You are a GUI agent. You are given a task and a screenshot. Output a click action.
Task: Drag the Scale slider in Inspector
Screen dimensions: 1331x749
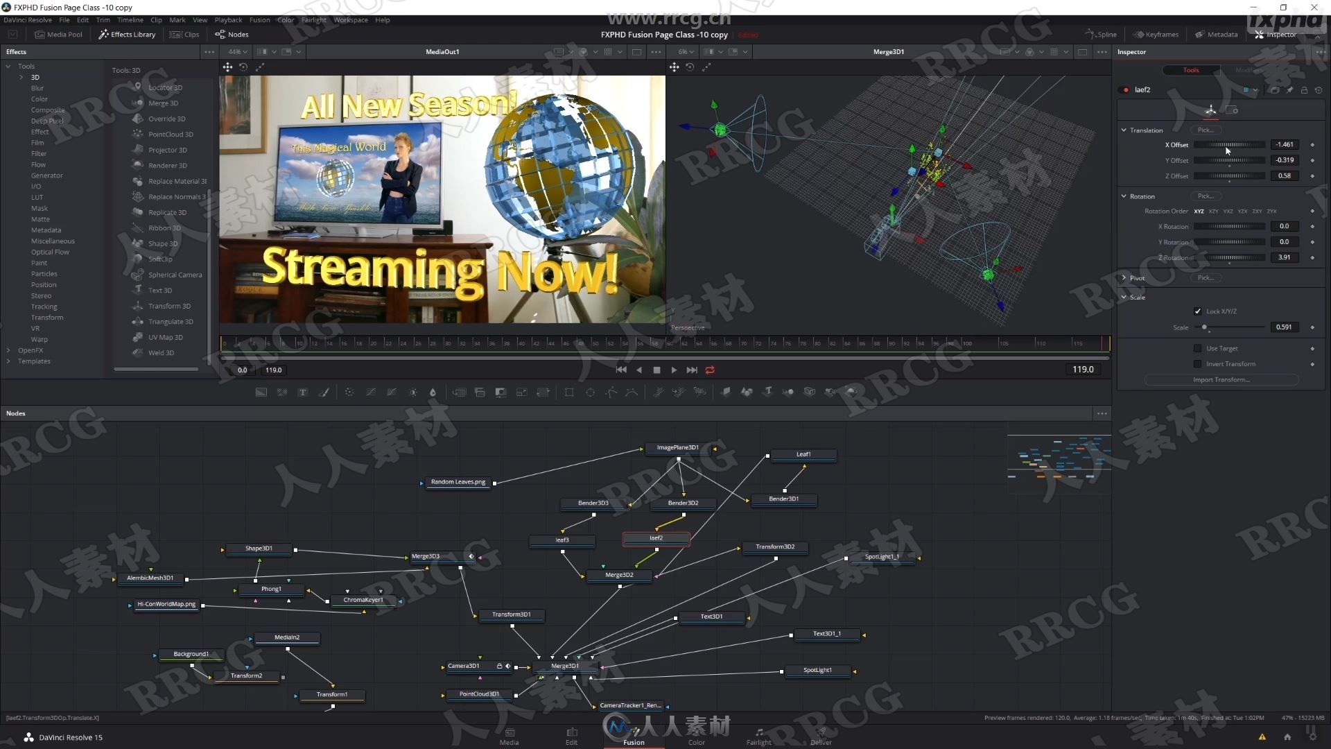point(1205,327)
